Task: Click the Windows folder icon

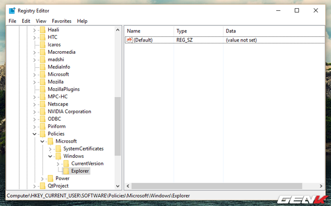Action: click(x=58, y=156)
